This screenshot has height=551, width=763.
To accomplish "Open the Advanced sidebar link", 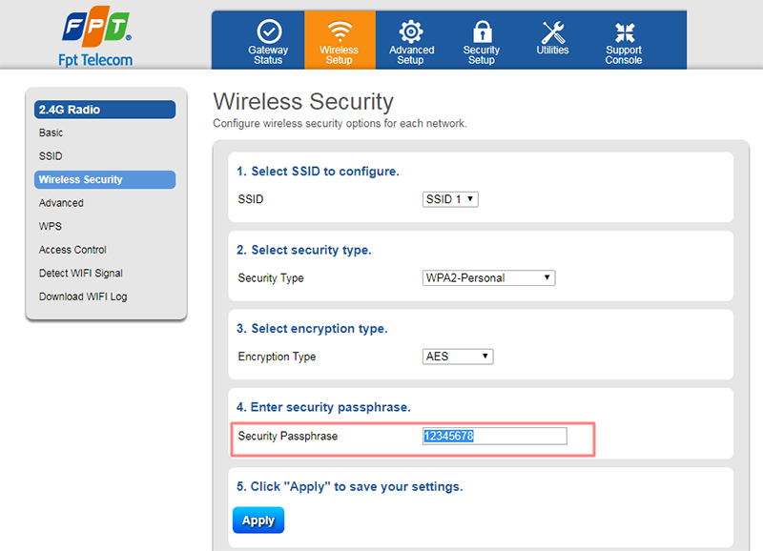I will pos(61,203).
